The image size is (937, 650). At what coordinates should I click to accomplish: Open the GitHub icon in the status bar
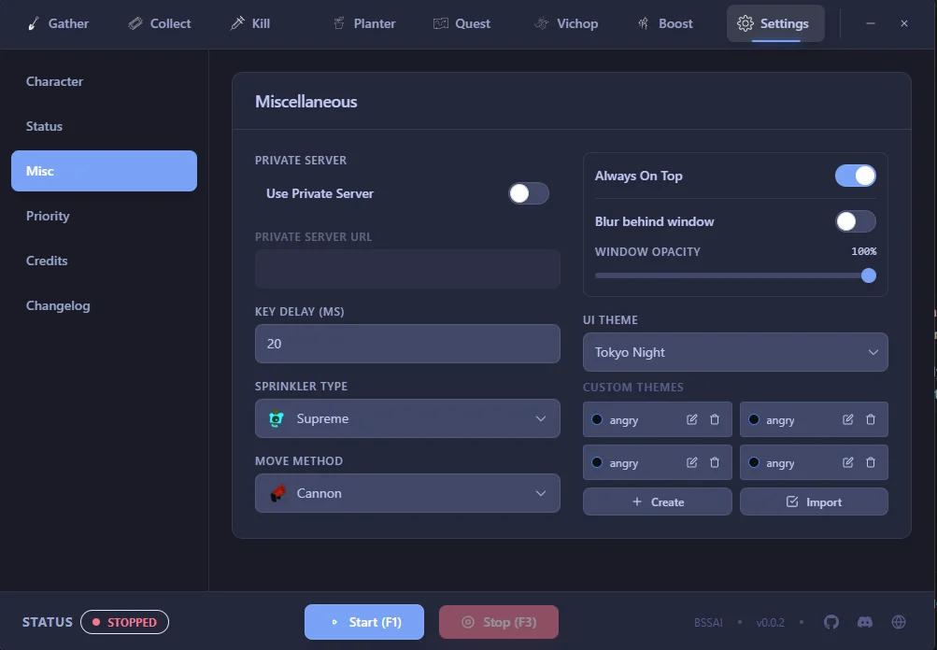831,621
